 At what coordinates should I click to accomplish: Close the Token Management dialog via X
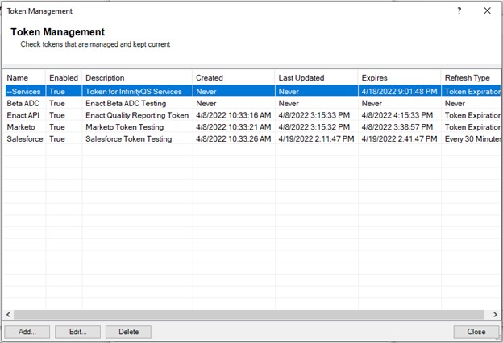click(487, 11)
